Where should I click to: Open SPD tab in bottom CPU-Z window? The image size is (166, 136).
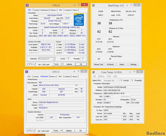point(60,76)
